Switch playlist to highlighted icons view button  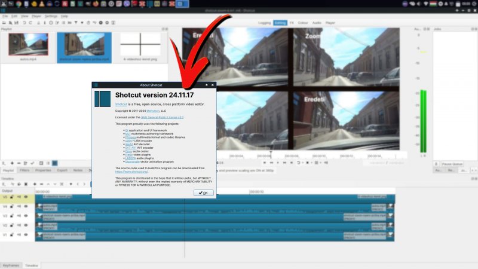[54, 163]
